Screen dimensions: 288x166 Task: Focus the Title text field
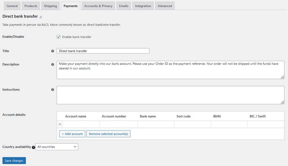103,51
